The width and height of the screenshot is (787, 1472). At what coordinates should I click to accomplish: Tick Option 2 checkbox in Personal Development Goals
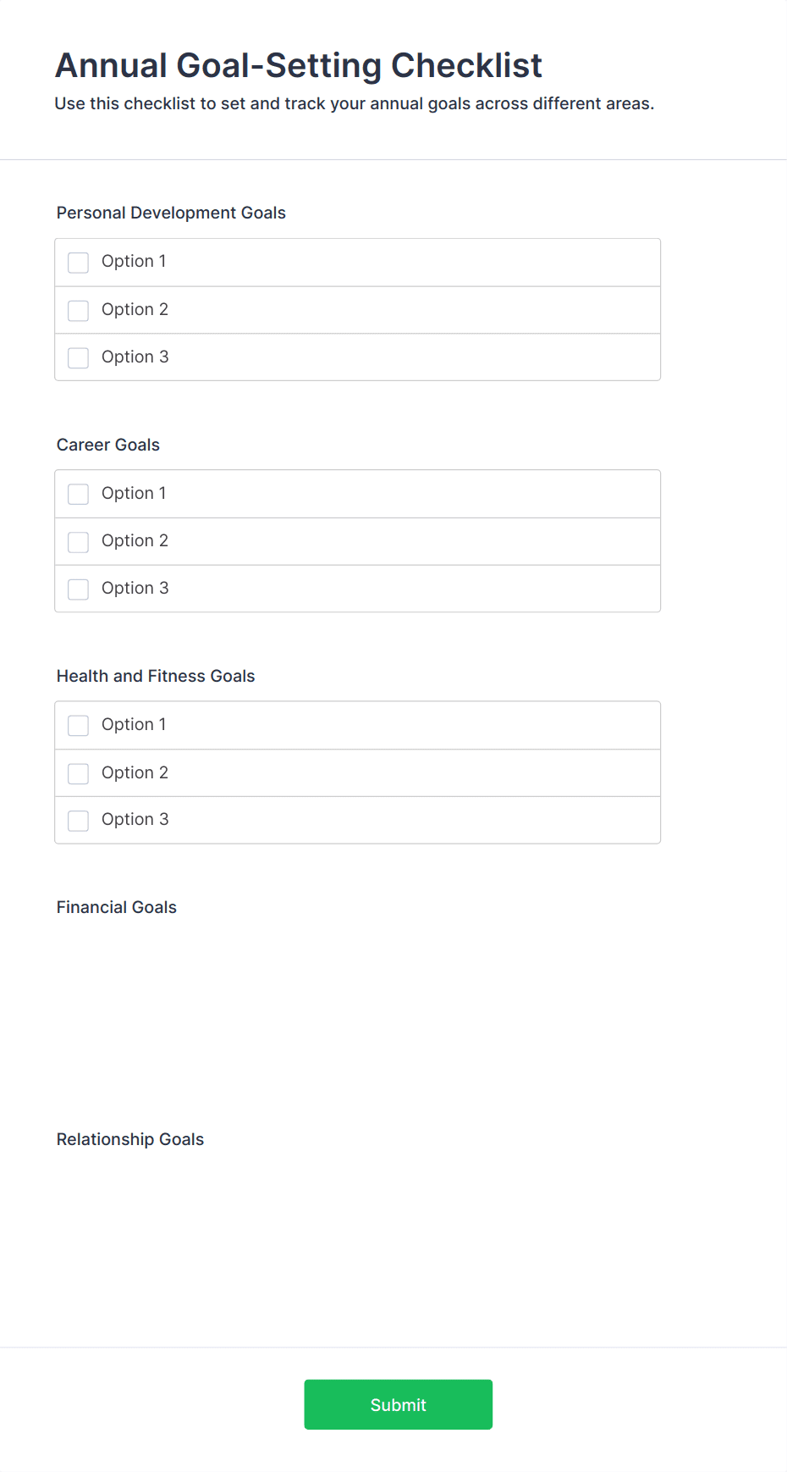point(79,311)
